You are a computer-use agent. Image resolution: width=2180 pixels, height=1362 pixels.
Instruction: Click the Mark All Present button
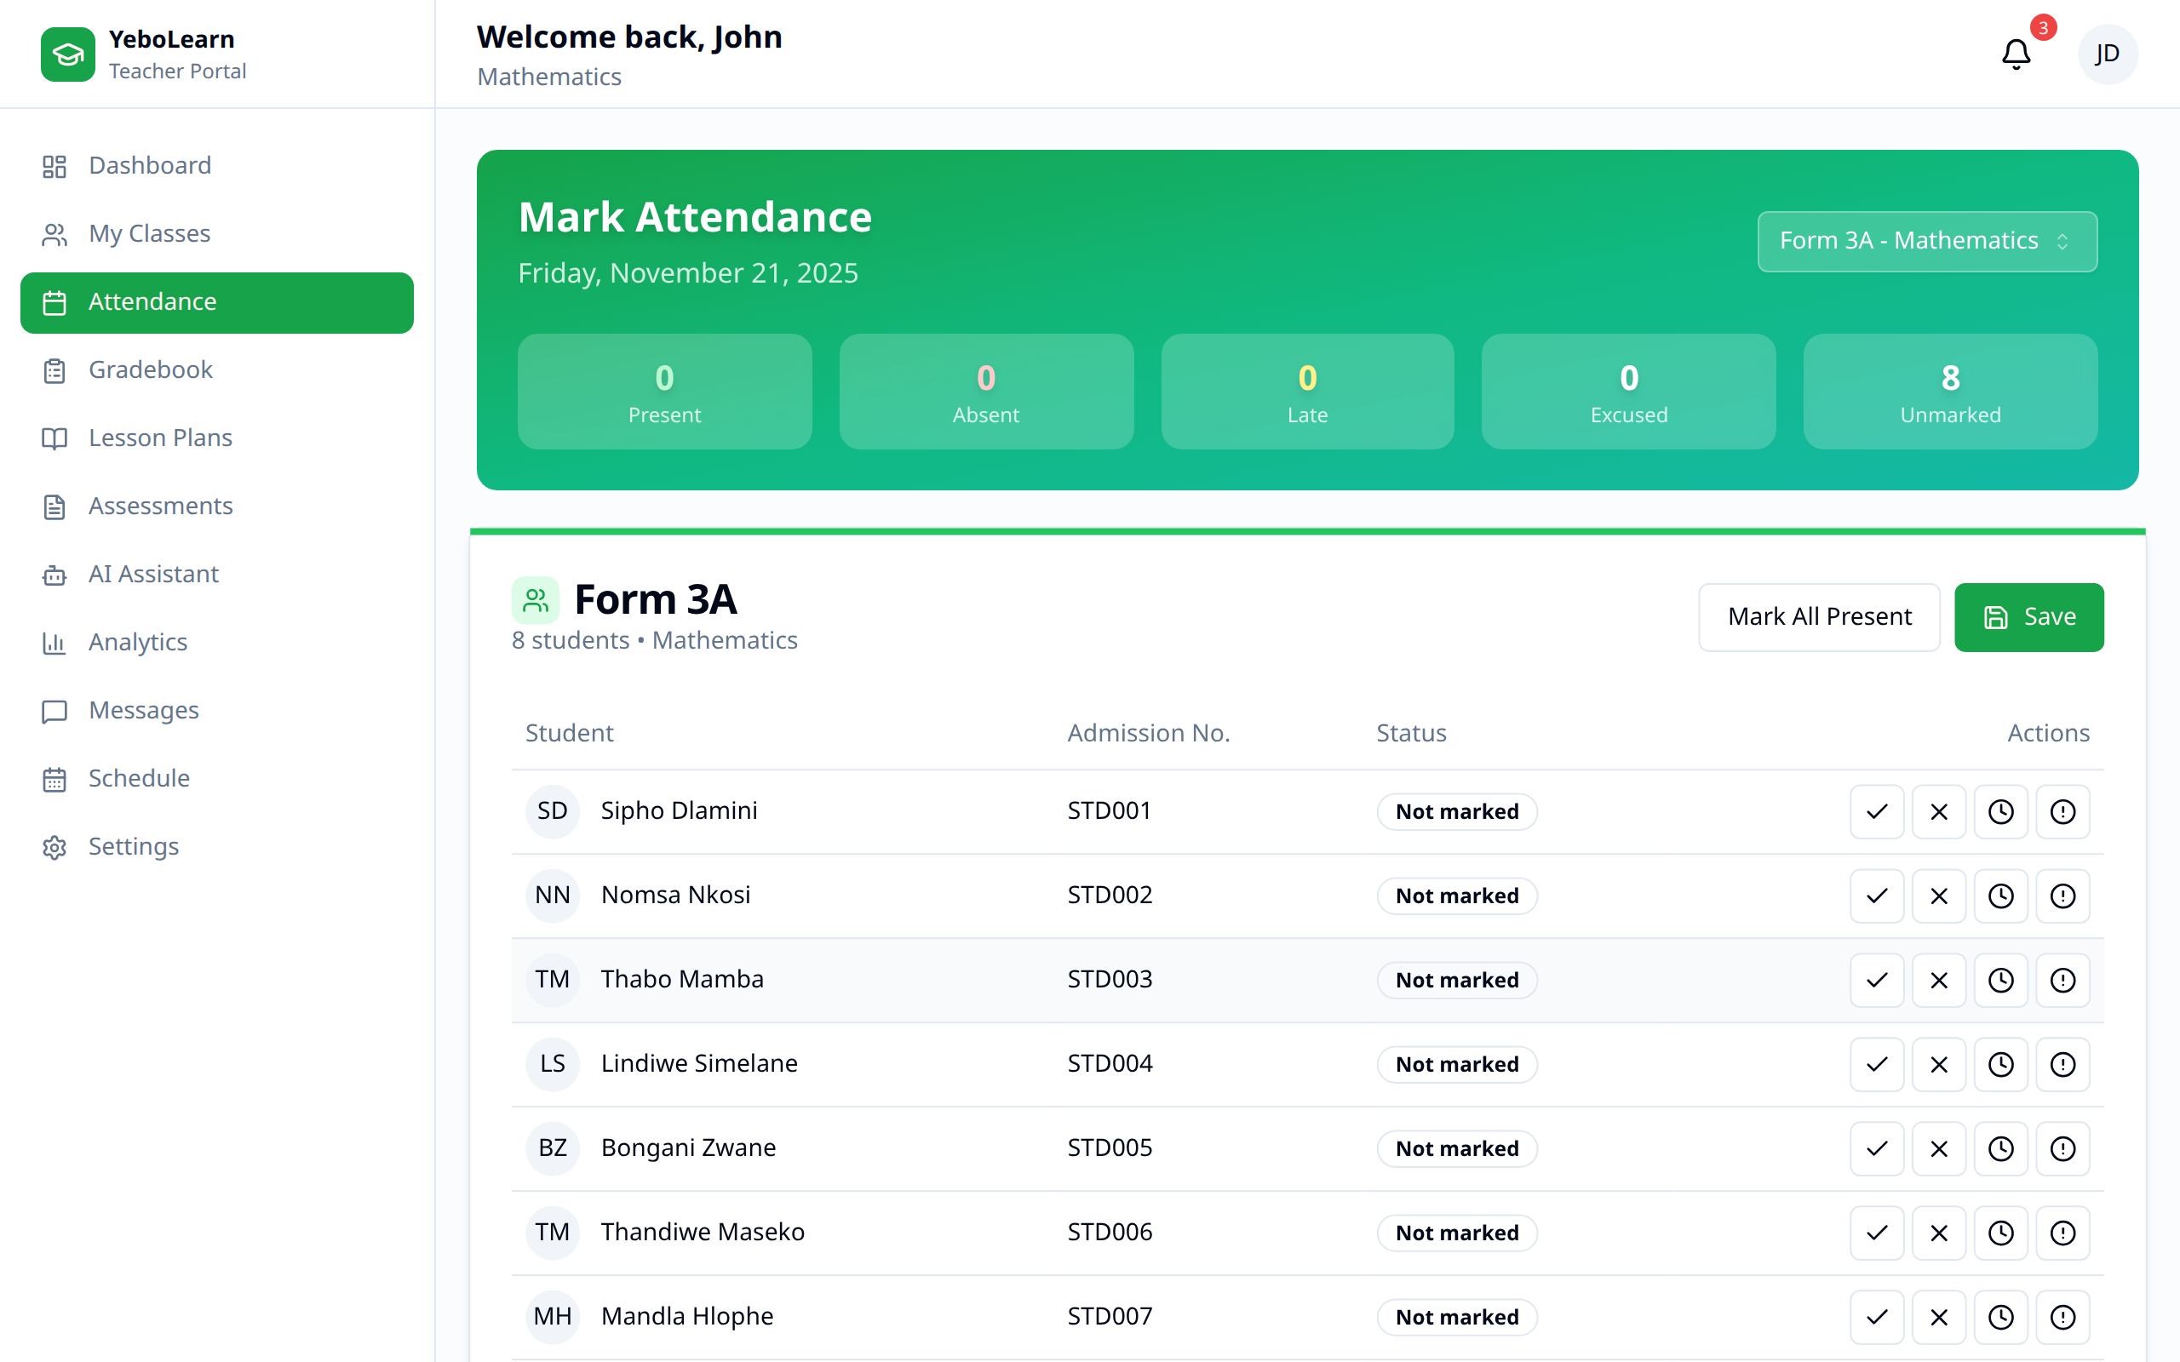pos(1819,617)
